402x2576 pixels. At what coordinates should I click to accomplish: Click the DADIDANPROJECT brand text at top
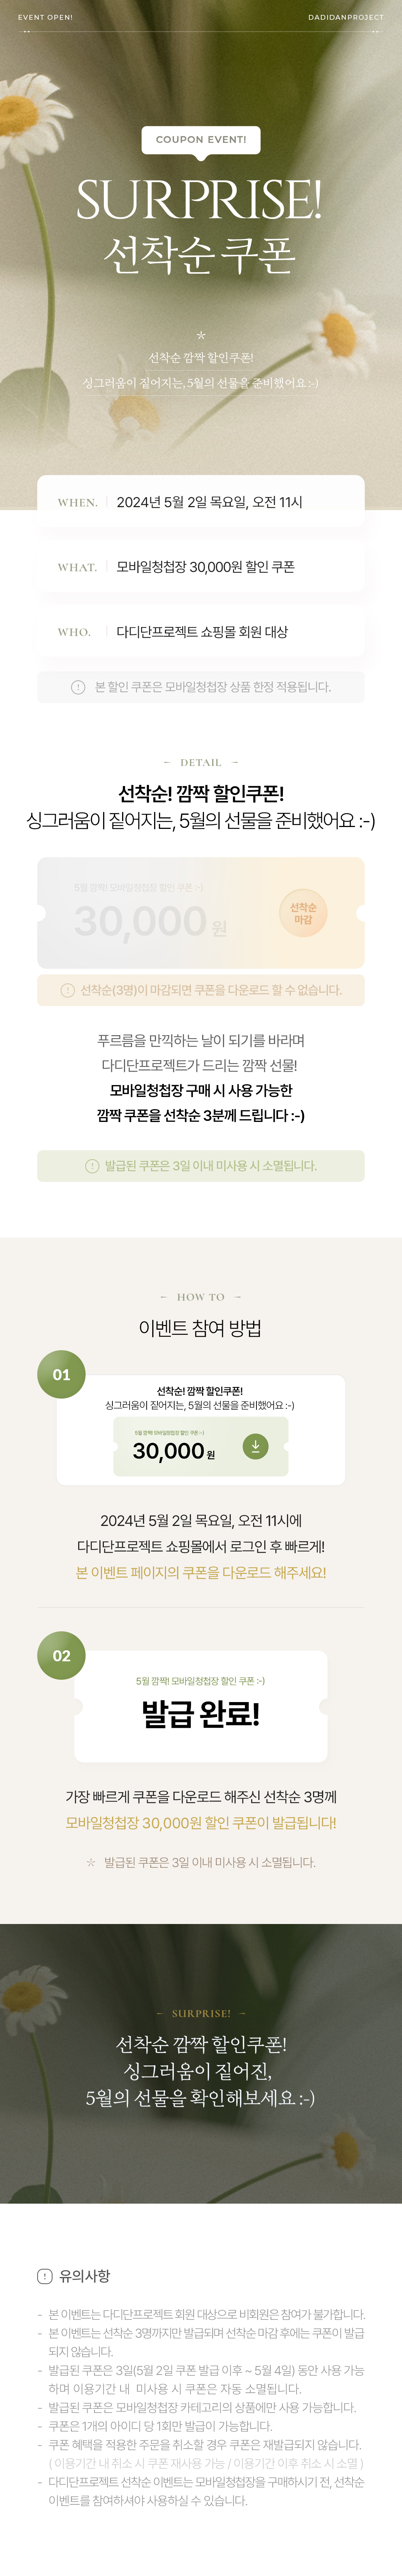click(345, 17)
